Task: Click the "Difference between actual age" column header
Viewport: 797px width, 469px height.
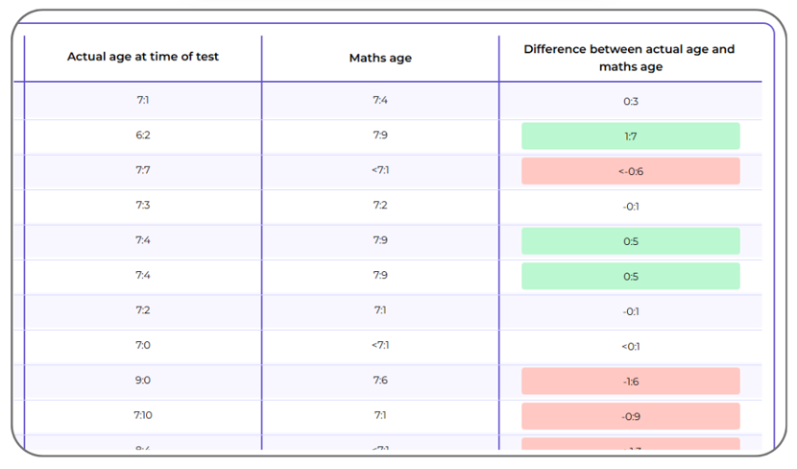Action: (x=630, y=58)
